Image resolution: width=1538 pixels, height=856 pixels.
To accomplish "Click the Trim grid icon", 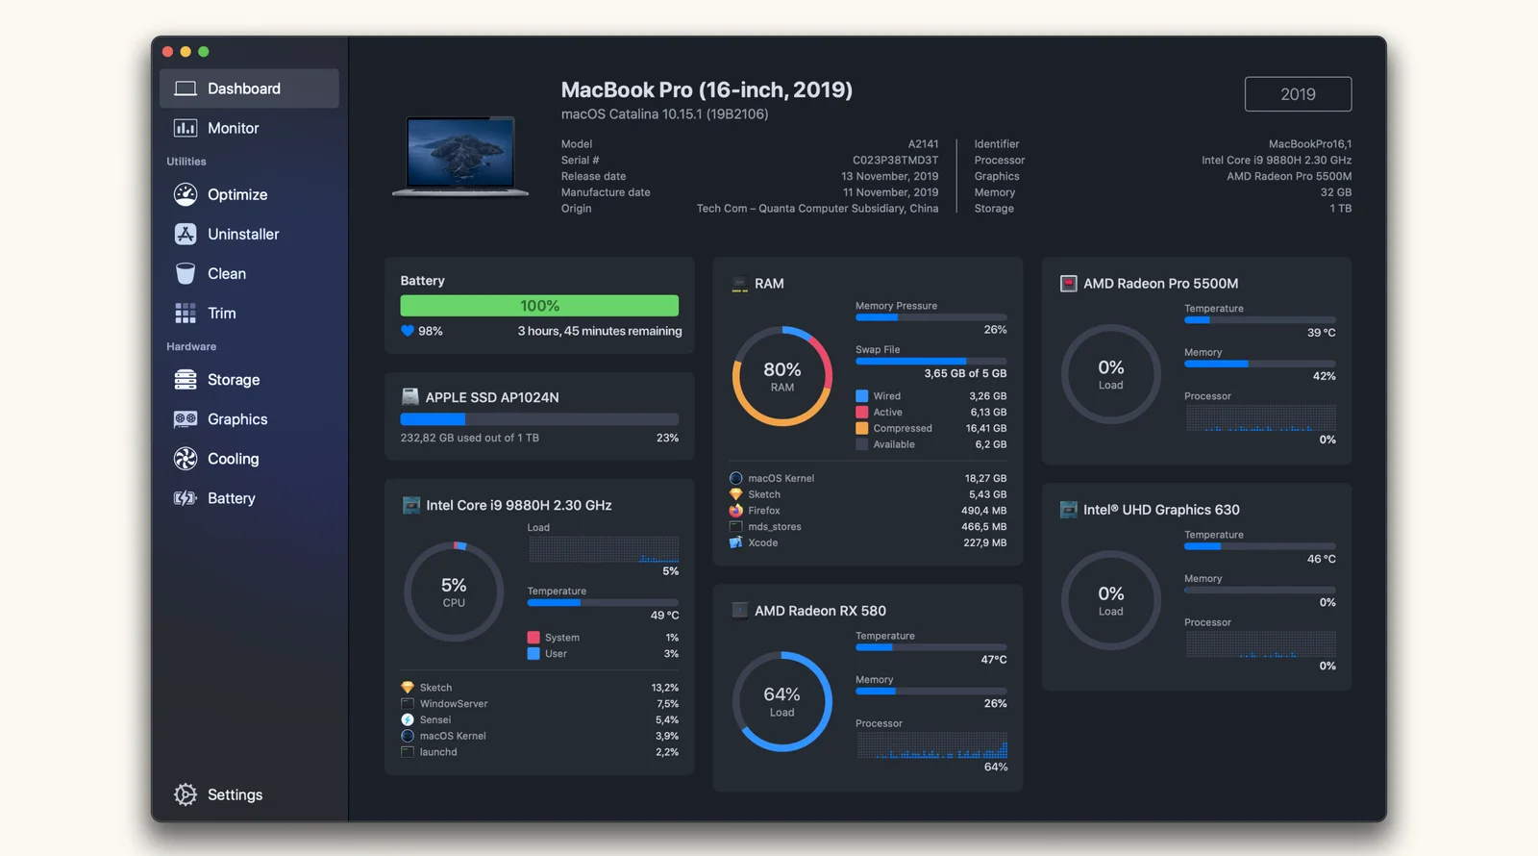I will 186,313.
